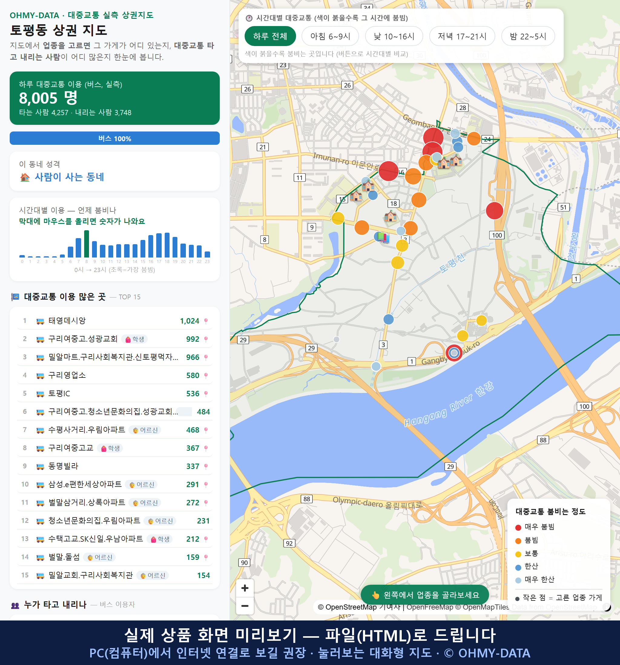Viewport: 620px width, 665px height.
Task: Select the 수택고교.SK신일.우남아파트 row
Action: [115, 539]
